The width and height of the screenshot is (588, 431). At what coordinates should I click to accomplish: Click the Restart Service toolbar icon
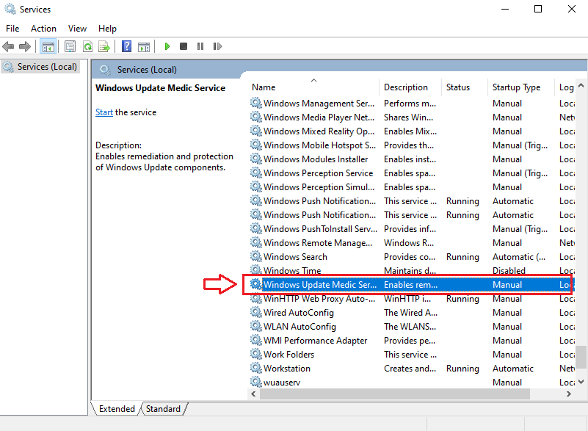217,46
